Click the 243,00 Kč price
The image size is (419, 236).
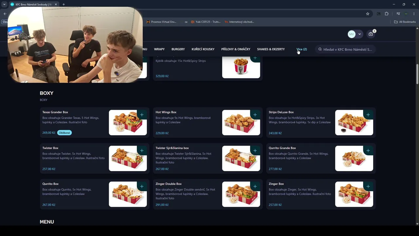point(275,133)
